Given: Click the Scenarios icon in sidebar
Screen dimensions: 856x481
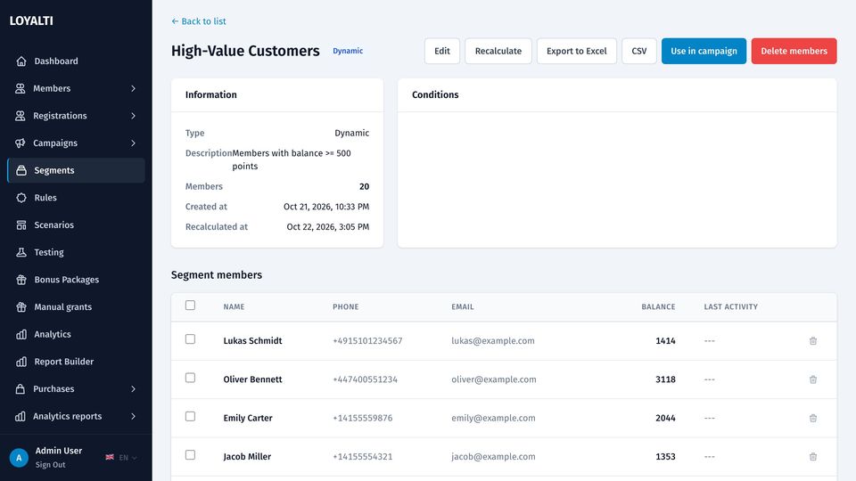Looking at the screenshot, I should 21,224.
